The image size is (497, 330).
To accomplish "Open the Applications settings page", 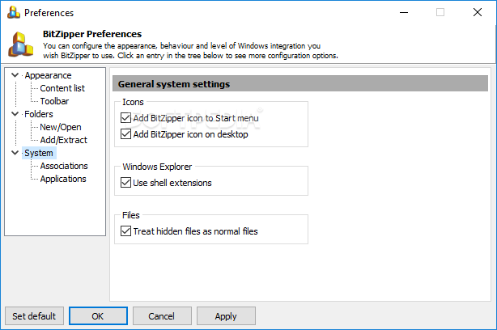I will (63, 179).
